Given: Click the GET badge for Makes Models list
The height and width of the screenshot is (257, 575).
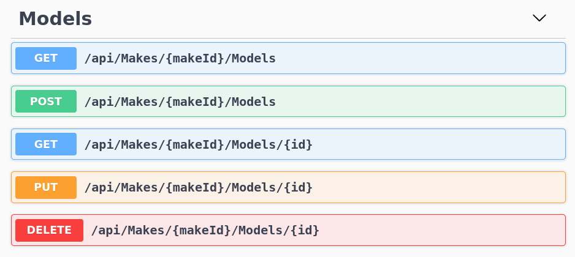Looking at the screenshot, I should coord(46,59).
